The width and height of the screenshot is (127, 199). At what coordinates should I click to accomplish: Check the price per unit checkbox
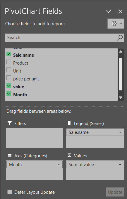click(9, 78)
